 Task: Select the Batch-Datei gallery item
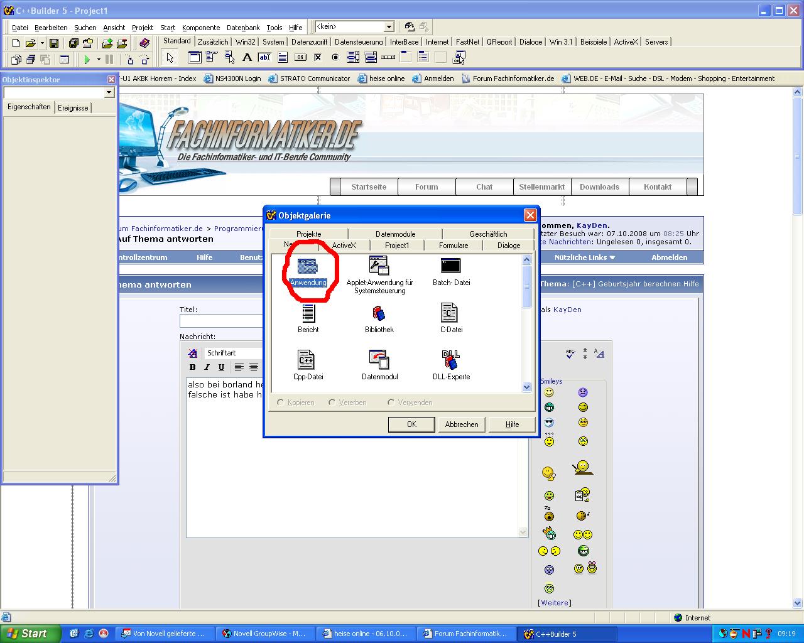click(x=451, y=273)
